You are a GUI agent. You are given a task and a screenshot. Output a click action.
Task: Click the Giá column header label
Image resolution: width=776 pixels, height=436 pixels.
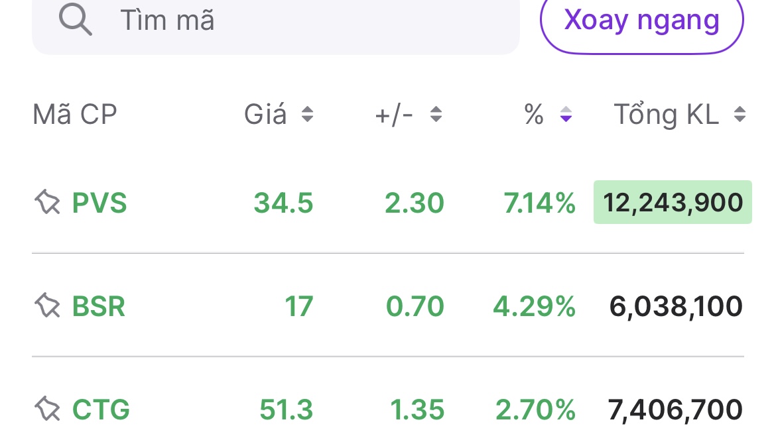click(x=265, y=115)
